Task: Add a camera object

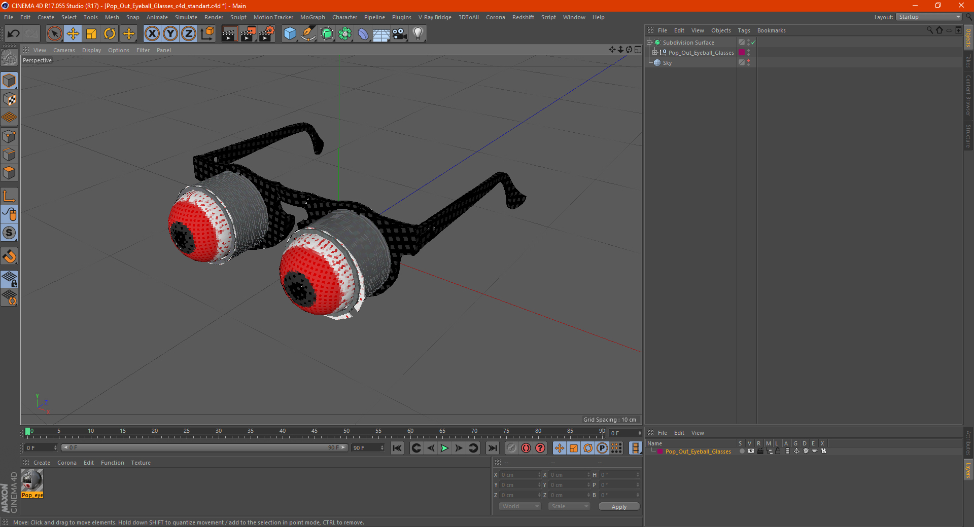Action: [x=400, y=34]
